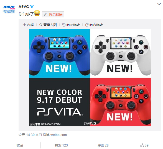The image size is (163, 149).
Task: Open the 网页链接 web link button
Action: 53,14
